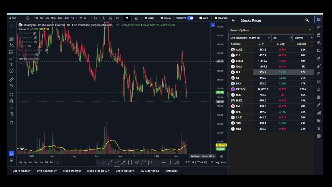Select the ALICL stock row
Viewport: 332px width, 187px height.
271,50
